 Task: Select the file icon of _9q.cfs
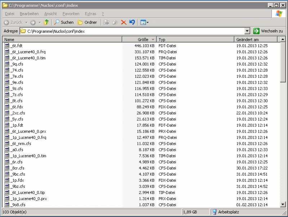pos(7,64)
